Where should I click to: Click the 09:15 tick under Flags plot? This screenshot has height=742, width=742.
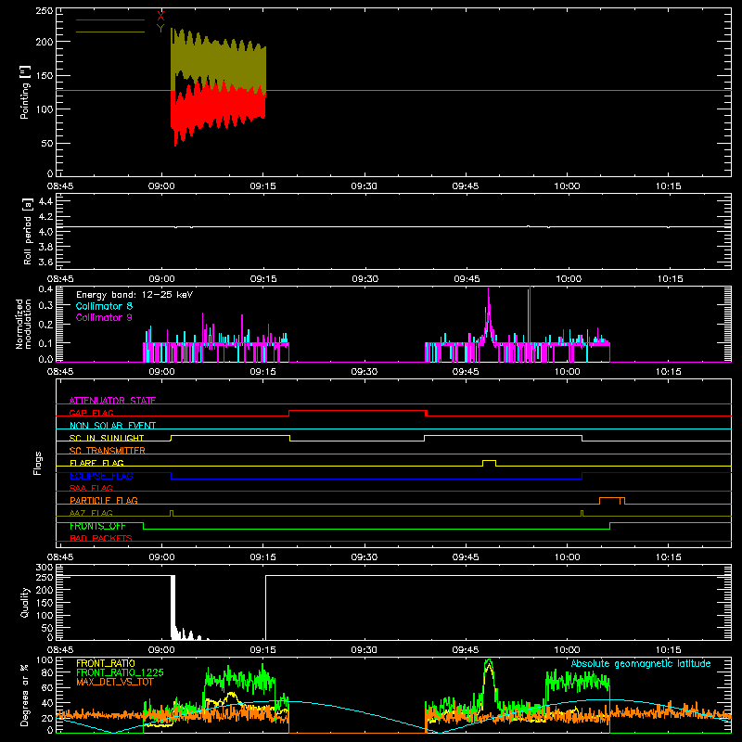click(263, 557)
